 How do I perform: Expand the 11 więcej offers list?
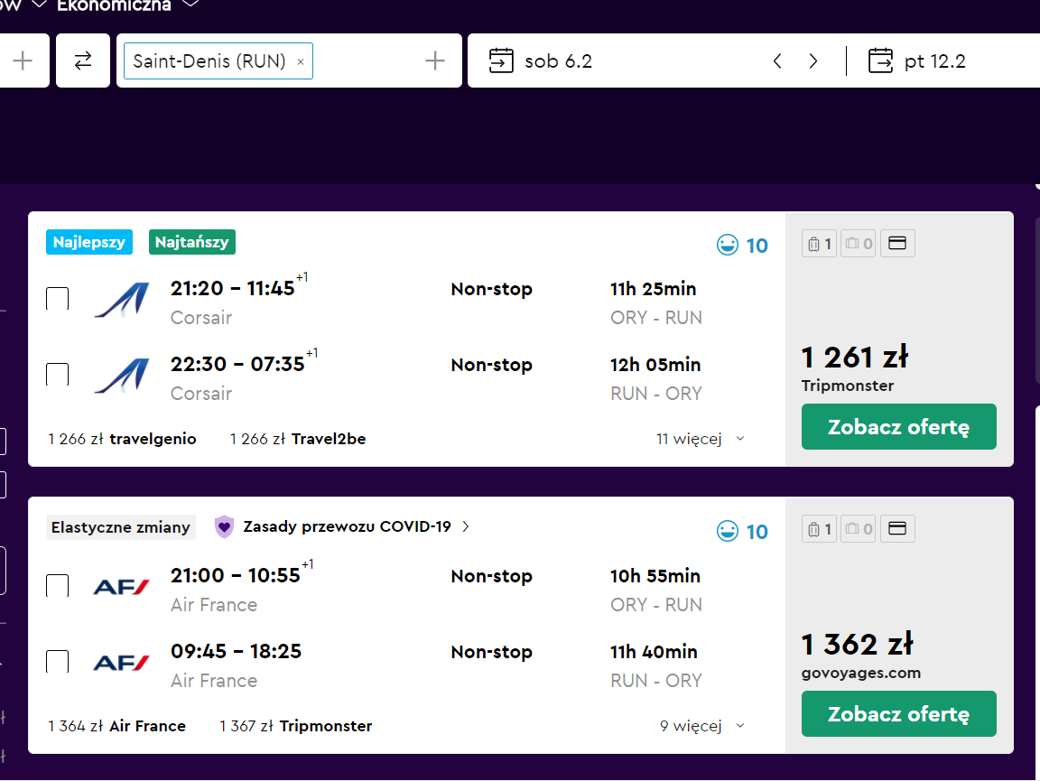[701, 439]
